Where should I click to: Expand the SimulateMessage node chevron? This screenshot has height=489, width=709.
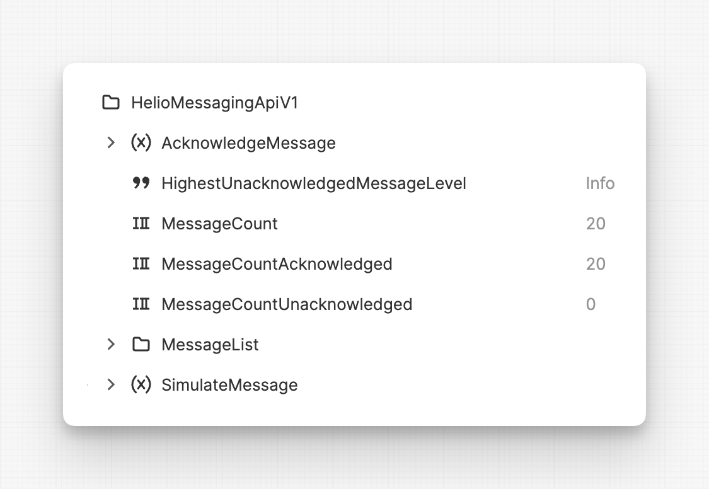(x=111, y=385)
